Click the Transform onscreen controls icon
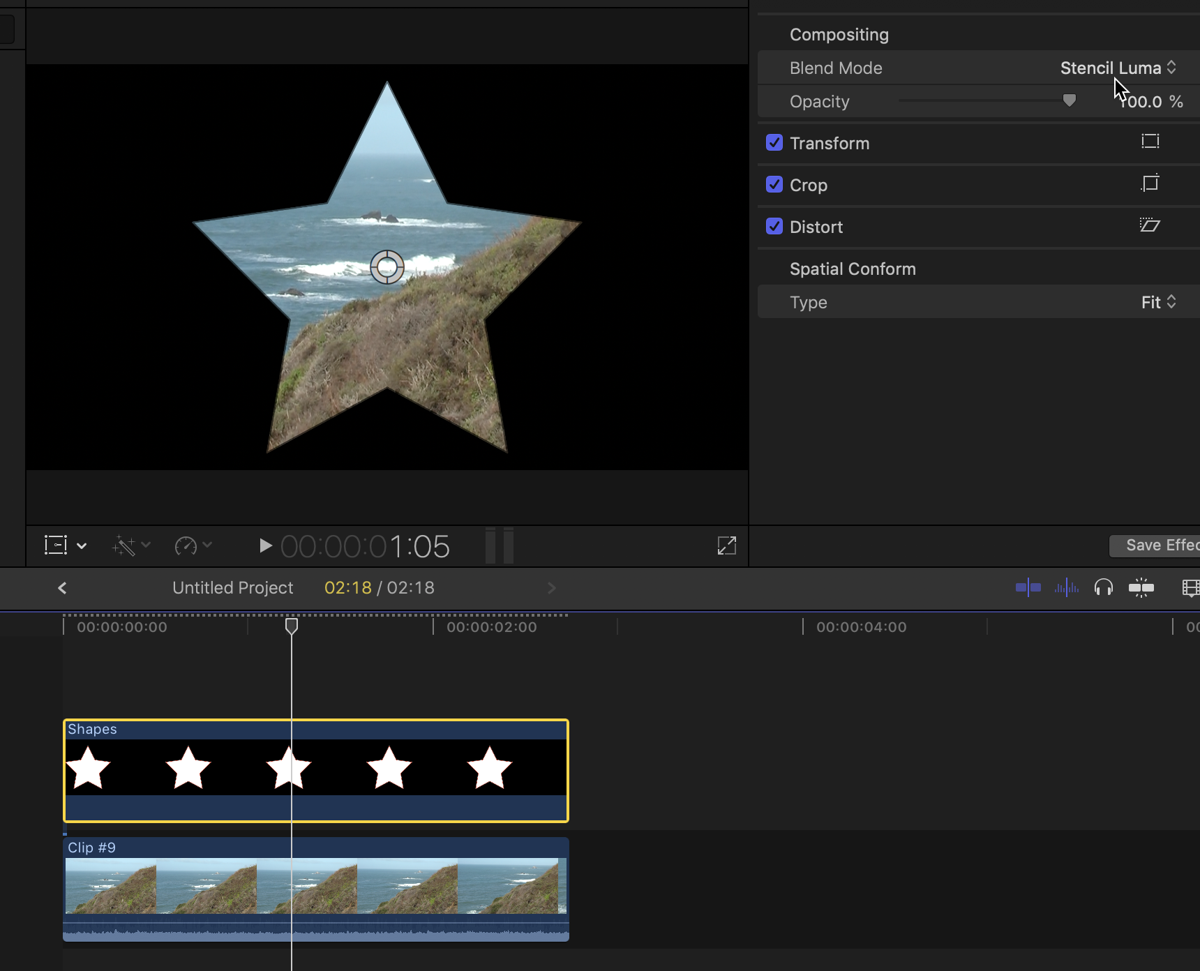Viewport: 1200px width, 971px height. (x=1150, y=142)
